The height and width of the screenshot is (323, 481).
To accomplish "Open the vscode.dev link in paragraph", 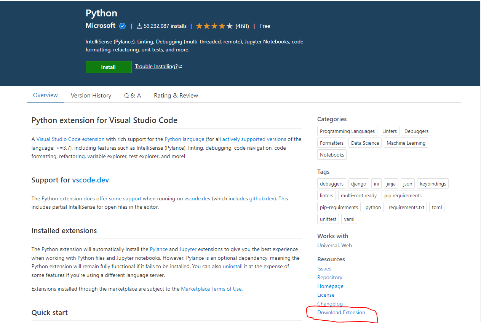I will 197,198.
